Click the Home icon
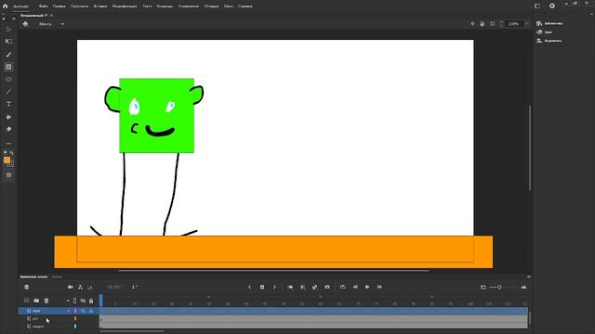The width and height of the screenshot is (595, 334). click(6, 6)
